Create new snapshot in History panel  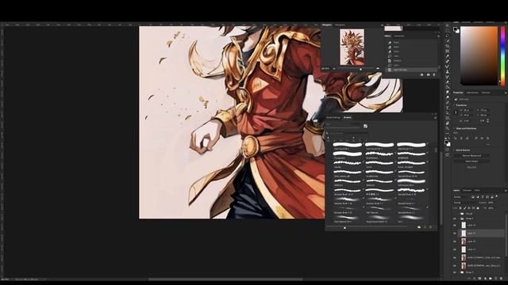point(429,74)
